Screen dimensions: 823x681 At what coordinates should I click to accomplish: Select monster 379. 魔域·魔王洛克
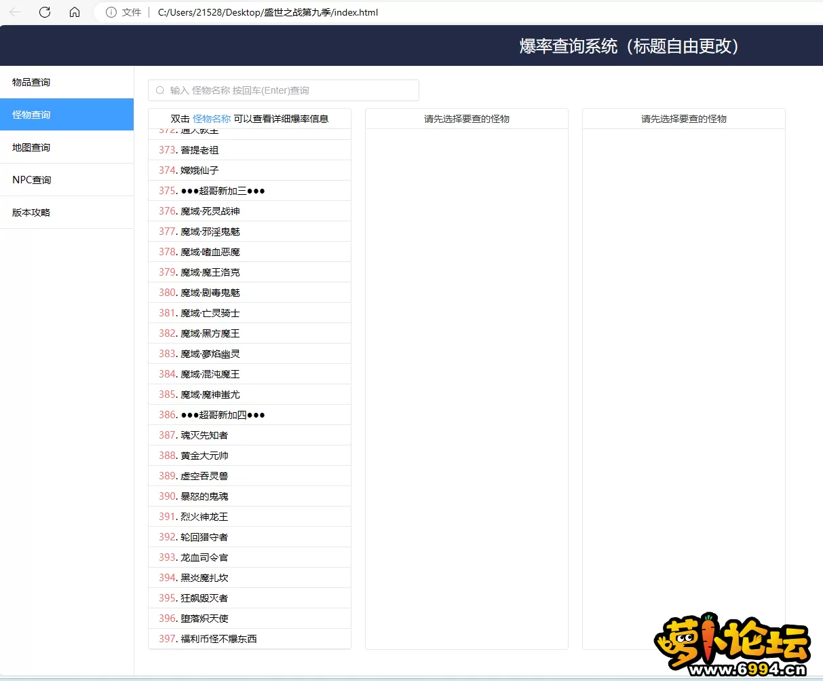[x=250, y=272]
